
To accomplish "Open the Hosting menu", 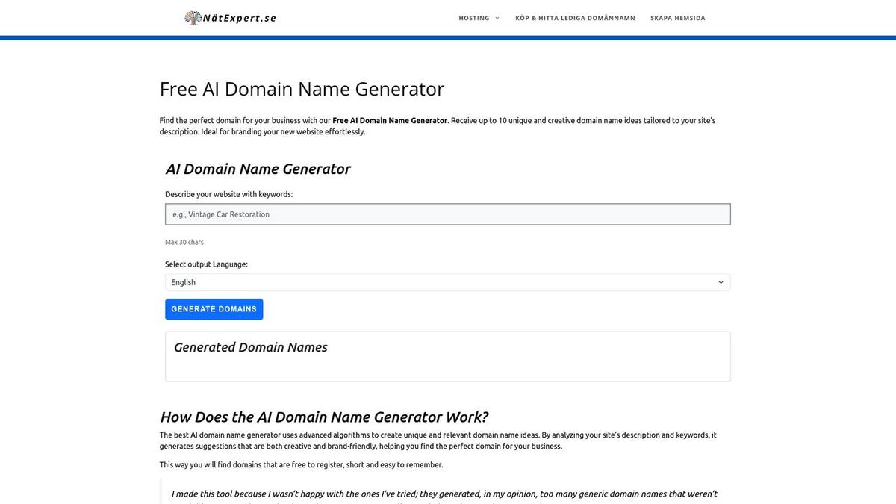I will click(x=474, y=18).
